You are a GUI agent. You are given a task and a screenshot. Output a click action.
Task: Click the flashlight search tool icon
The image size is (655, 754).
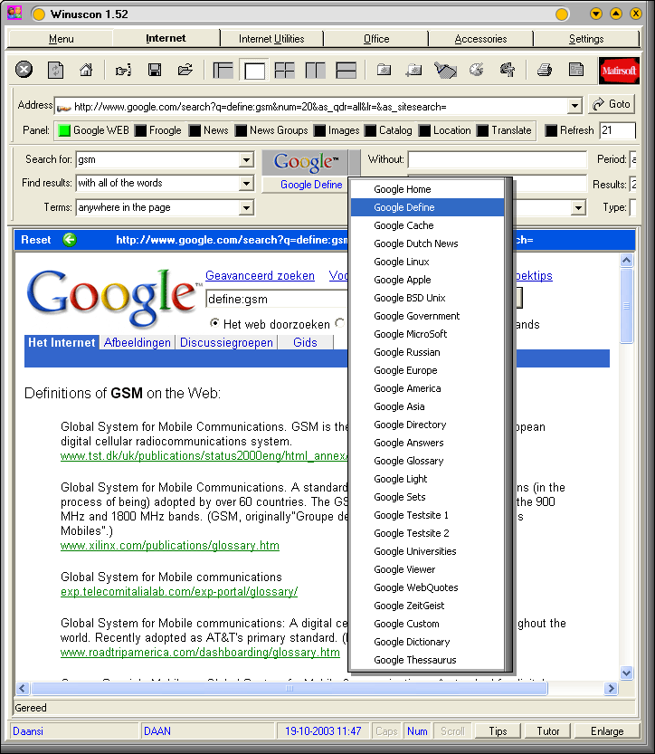pos(445,71)
